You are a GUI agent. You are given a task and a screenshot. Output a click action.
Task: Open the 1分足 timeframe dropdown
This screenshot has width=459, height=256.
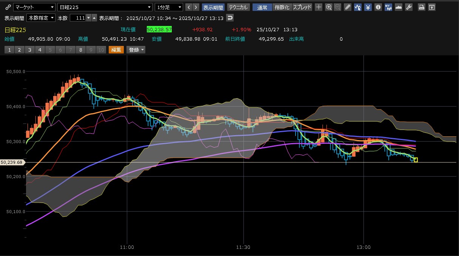point(169,7)
